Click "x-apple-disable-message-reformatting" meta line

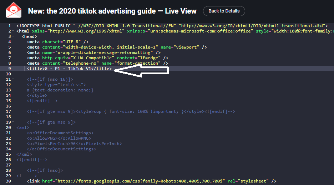tap(94, 52)
